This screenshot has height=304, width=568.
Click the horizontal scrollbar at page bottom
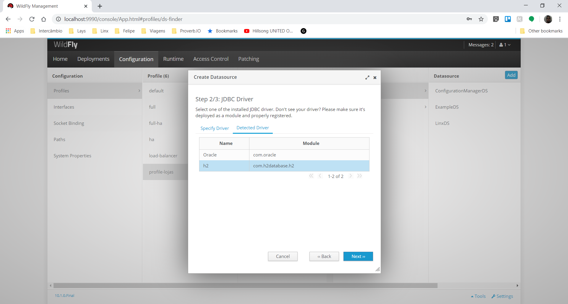(245, 286)
